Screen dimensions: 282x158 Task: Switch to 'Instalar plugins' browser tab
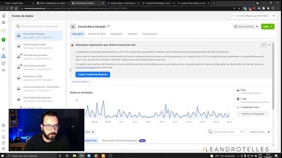(123, 3)
